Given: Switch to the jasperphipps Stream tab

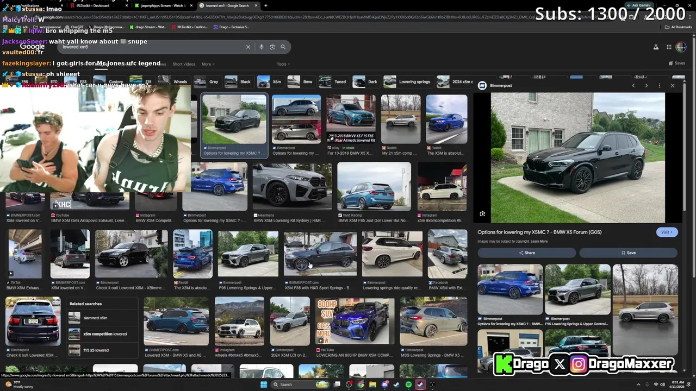Looking at the screenshot, I should [x=163, y=5].
